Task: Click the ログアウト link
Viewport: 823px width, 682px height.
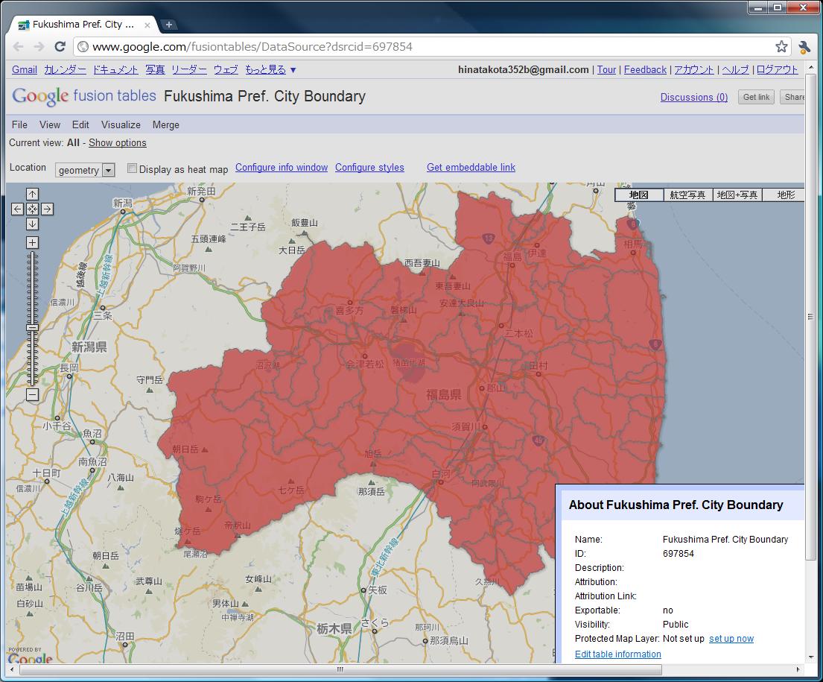Action: click(x=778, y=70)
